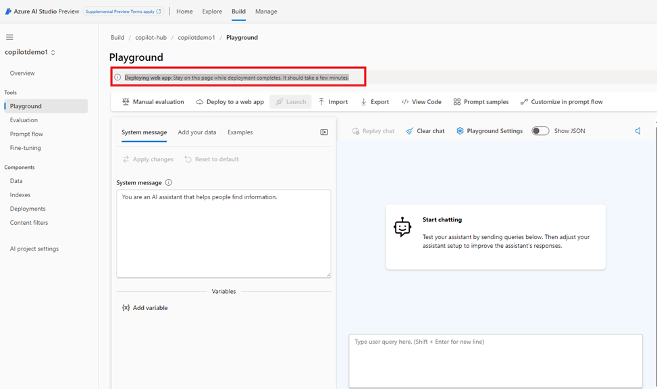Switch to the Add your data tab
Viewport: 657px width, 389px height.
click(197, 132)
